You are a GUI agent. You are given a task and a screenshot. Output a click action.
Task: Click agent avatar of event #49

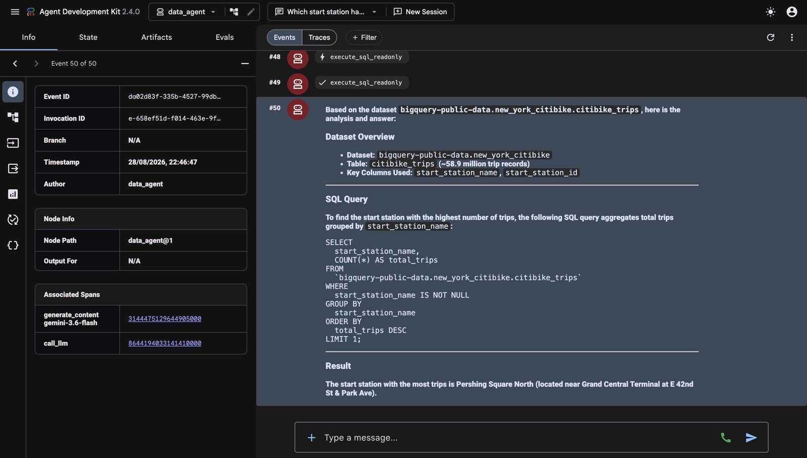(298, 84)
